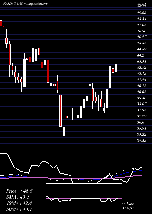
Task: Select the 40.05 axis value
Action: 142,92
